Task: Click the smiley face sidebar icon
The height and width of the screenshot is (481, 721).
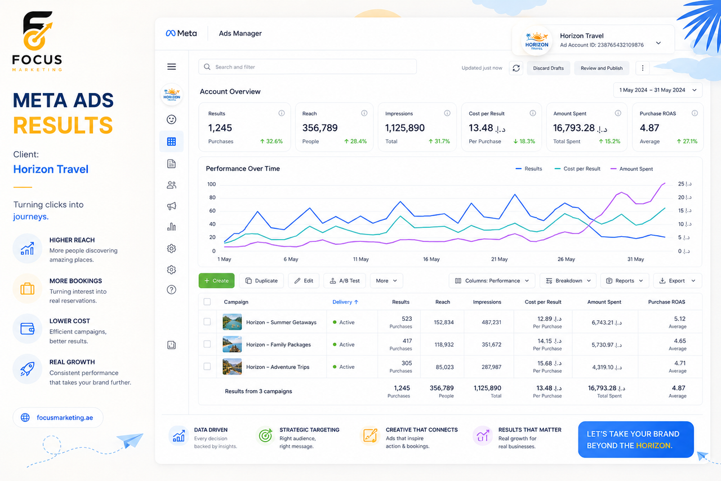Action: (172, 120)
